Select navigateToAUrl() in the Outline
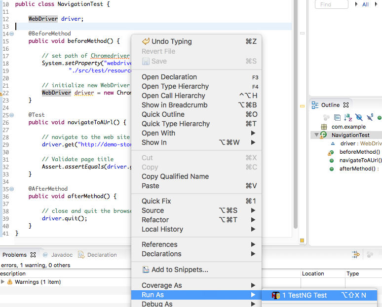 (360, 160)
